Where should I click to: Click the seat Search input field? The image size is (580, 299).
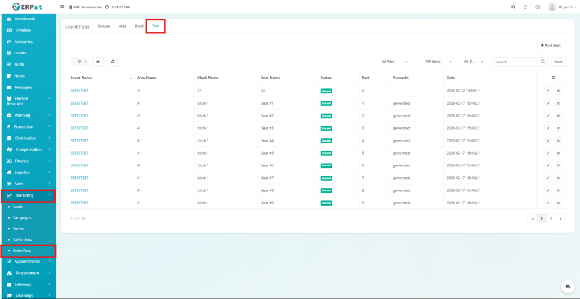click(x=517, y=62)
